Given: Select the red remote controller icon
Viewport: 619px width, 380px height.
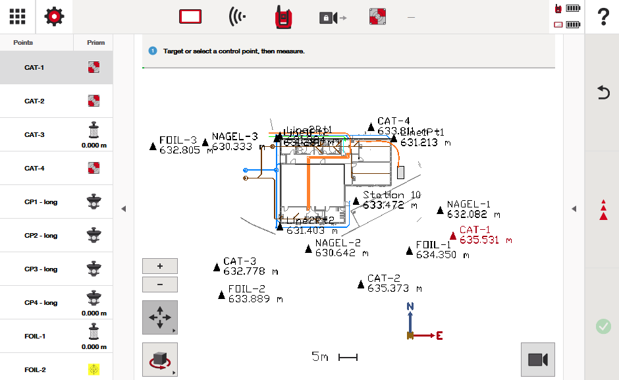Looking at the screenshot, I should [284, 17].
